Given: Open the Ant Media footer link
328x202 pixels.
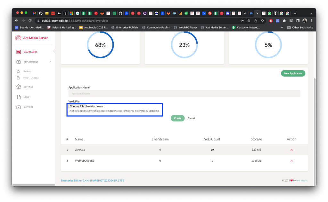Looking at the screenshot, I should pos(302,181).
